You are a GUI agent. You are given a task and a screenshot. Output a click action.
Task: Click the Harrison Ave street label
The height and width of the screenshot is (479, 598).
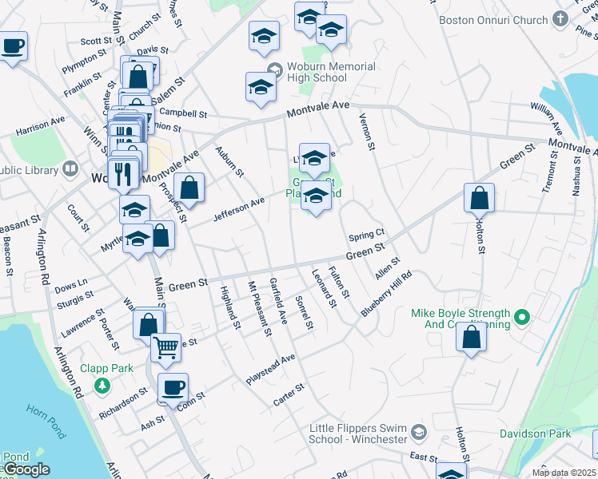point(41,126)
